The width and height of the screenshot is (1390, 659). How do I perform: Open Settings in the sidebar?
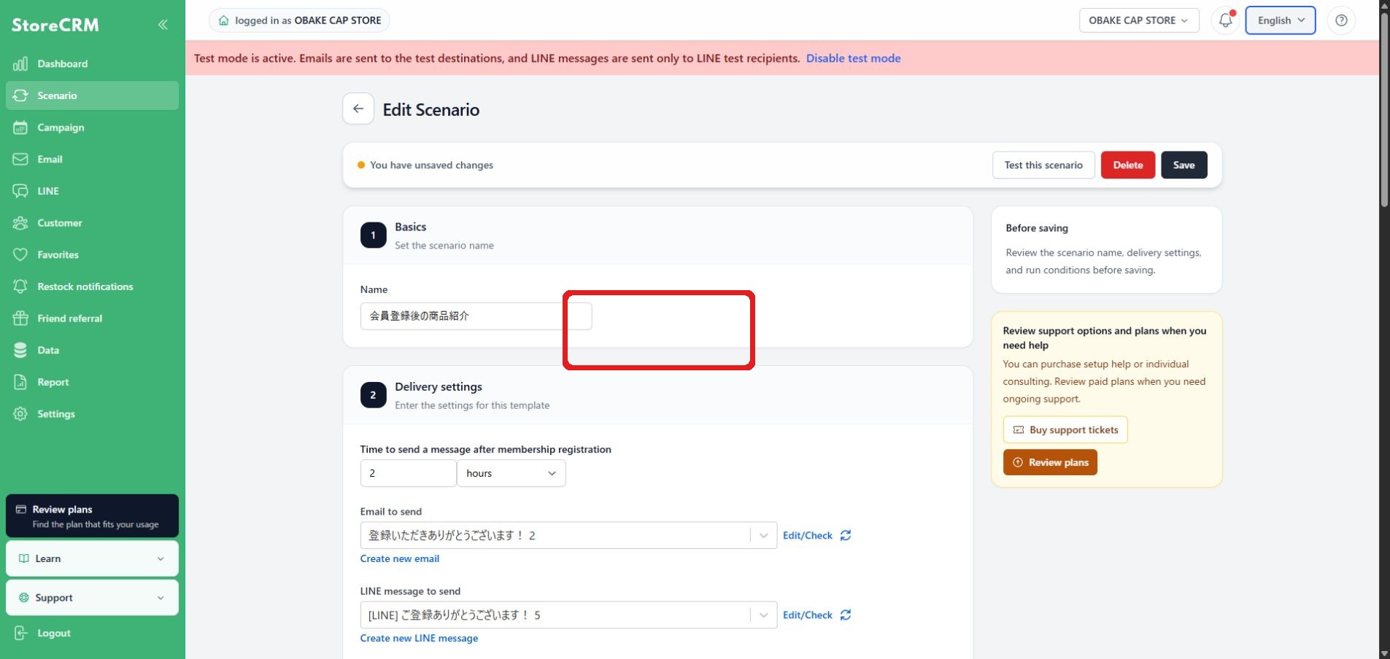(92, 414)
